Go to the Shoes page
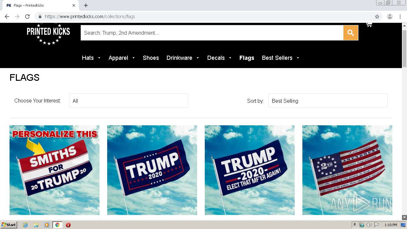The height and width of the screenshot is (229, 407). tap(151, 58)
